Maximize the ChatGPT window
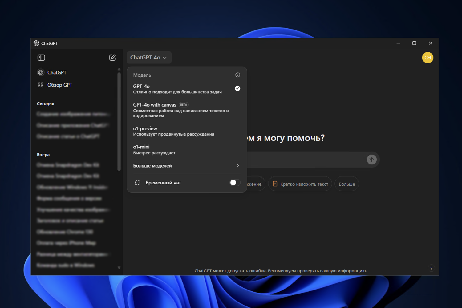462x308 pixels. point(414,43)
